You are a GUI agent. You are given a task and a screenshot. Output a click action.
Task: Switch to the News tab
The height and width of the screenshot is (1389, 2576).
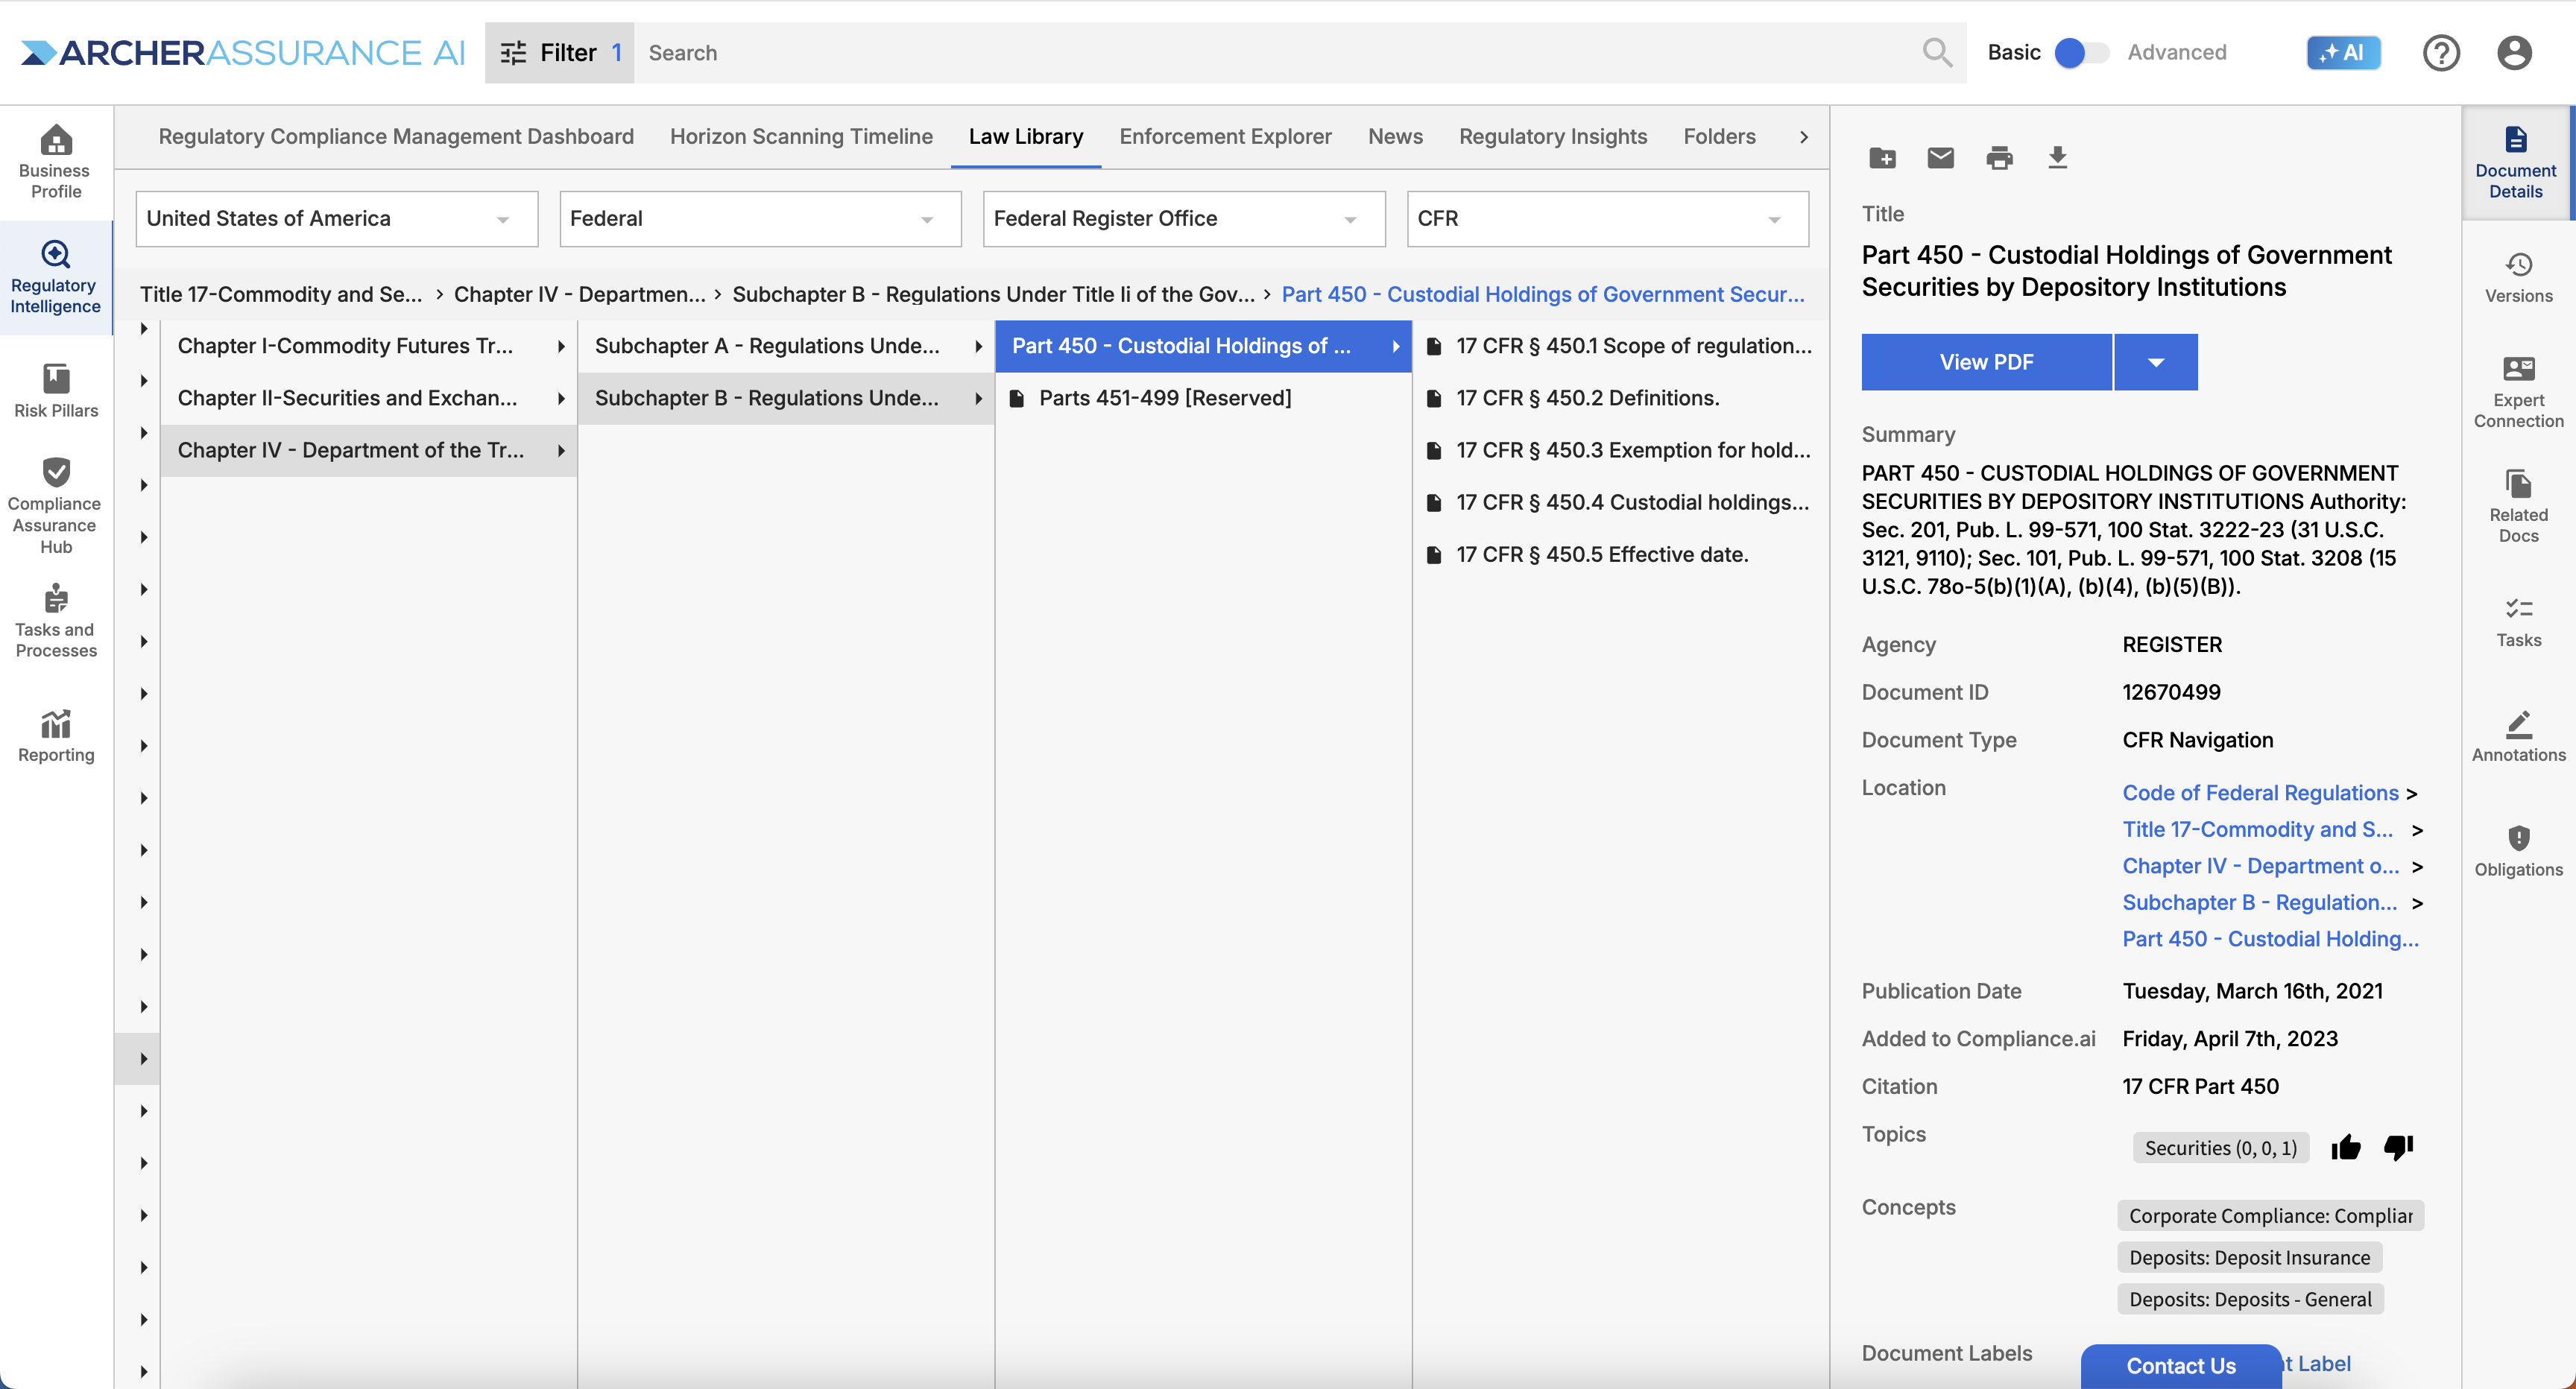coord(1395,137)
